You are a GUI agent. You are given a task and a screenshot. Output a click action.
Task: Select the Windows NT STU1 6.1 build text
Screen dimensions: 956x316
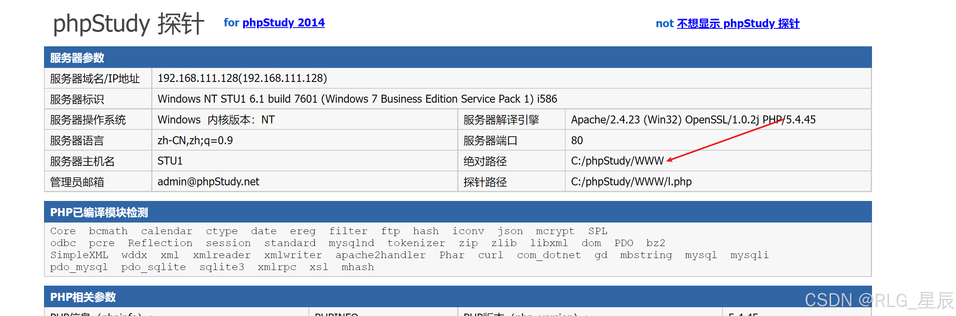[357, 99]
